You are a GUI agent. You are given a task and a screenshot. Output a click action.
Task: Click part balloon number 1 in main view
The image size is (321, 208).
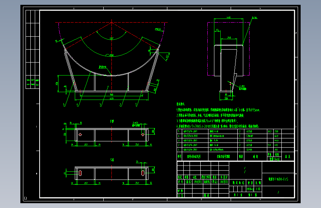click(x=136, y=105)
